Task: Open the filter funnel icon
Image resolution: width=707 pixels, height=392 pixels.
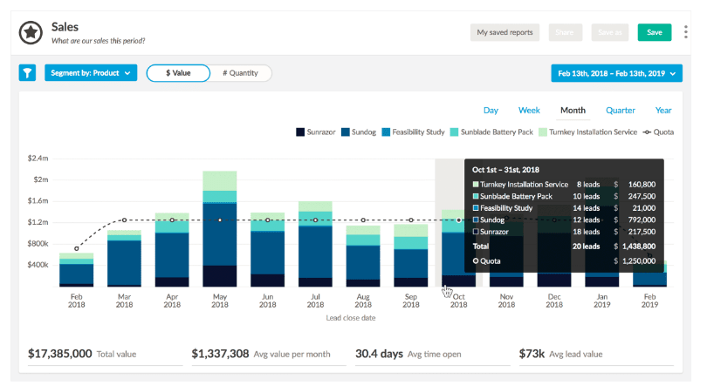Action: pyautogui.click(x=28, y=73)
